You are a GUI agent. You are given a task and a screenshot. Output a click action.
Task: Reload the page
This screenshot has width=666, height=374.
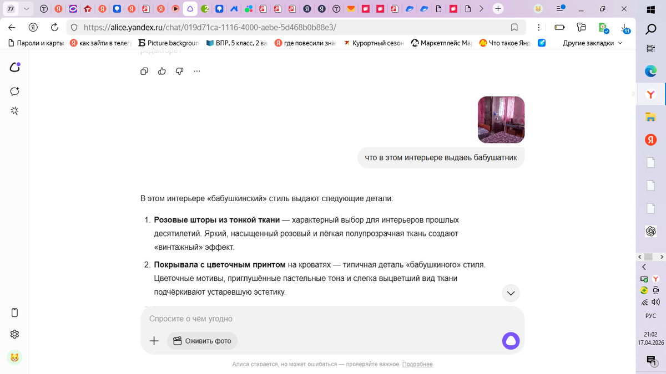(x=54, y=27)
